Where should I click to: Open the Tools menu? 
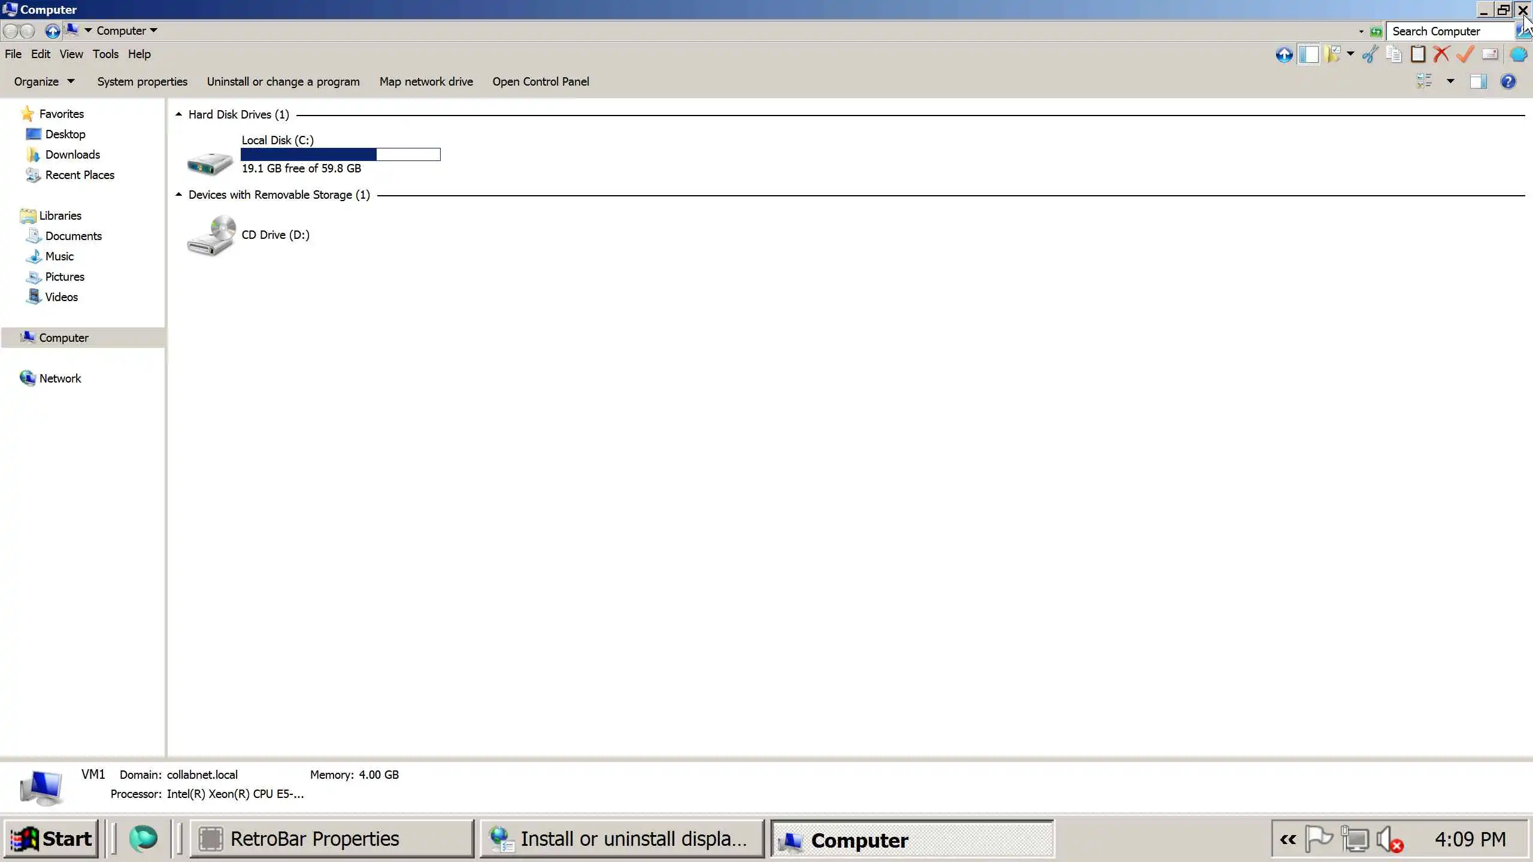click(105, 54)
